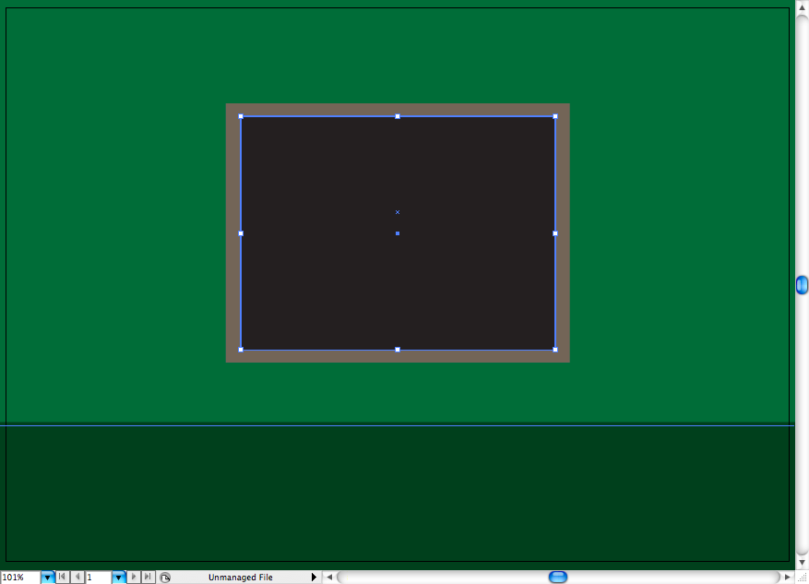The height and width of the screenshot is (584, 809).
Task: Click the center point of selected rectangle
Action: (398, 233)
